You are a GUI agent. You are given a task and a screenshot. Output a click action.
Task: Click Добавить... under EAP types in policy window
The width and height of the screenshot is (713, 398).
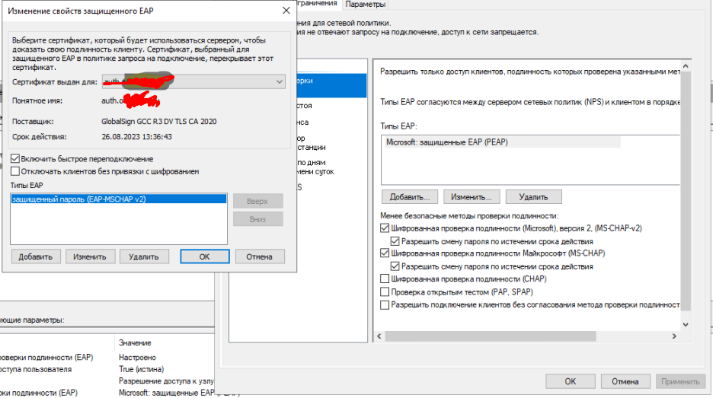point(410,197)
